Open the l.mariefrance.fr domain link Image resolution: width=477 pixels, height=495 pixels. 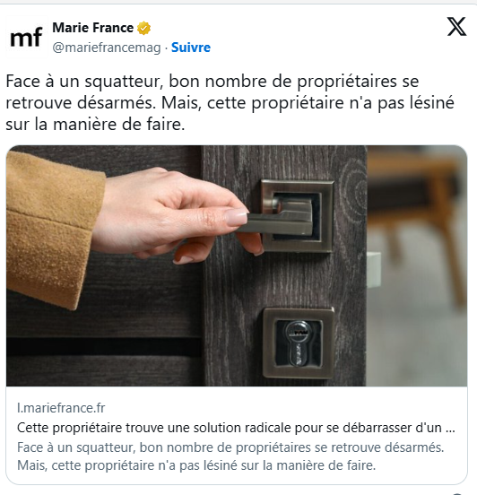(61, 408)
